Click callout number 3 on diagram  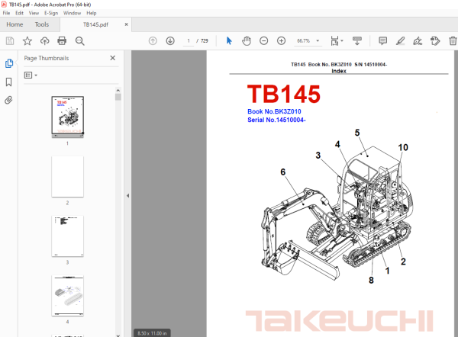coord(318,156)
